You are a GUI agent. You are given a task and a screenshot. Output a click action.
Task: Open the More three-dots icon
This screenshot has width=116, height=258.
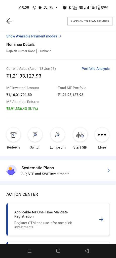pos(102,135)
